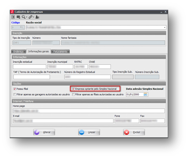Viewport: 188px width, 158px height.
Task: Enable Filtrar apenas as garagens autorizadas
Action: point(15,94)
